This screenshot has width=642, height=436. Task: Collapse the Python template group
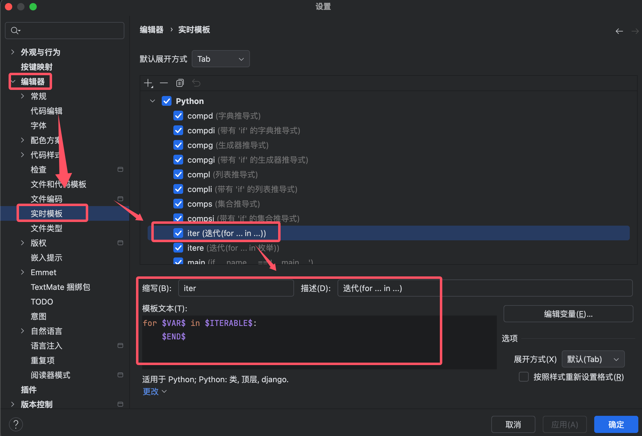pos(152,101)
